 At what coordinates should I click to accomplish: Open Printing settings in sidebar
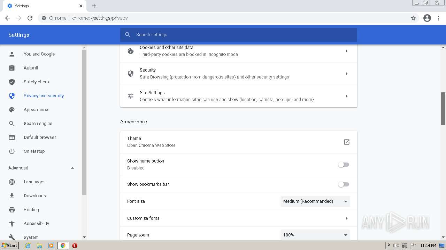tap(31, 210)
